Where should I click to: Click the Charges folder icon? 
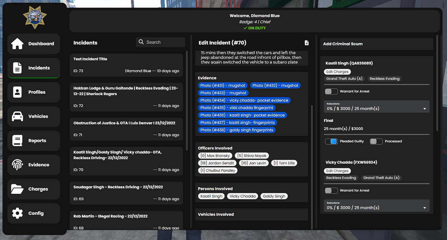point(17,189)
